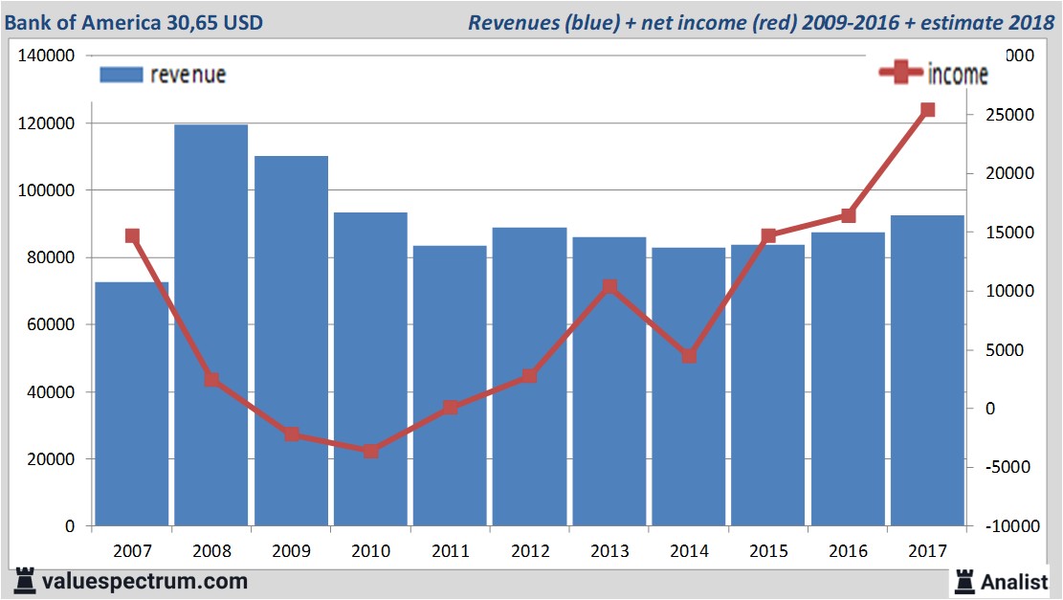Click the 2012 x-axis year label
The height and width of the screenshot is (600, 1063).
529,551
